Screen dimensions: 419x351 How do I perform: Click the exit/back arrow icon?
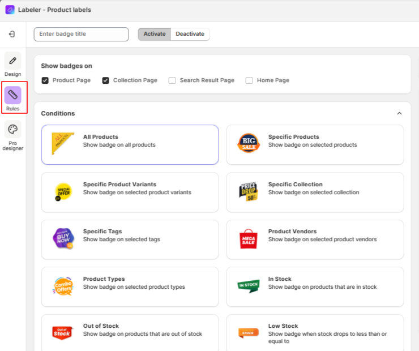click(x=12, y=34)
